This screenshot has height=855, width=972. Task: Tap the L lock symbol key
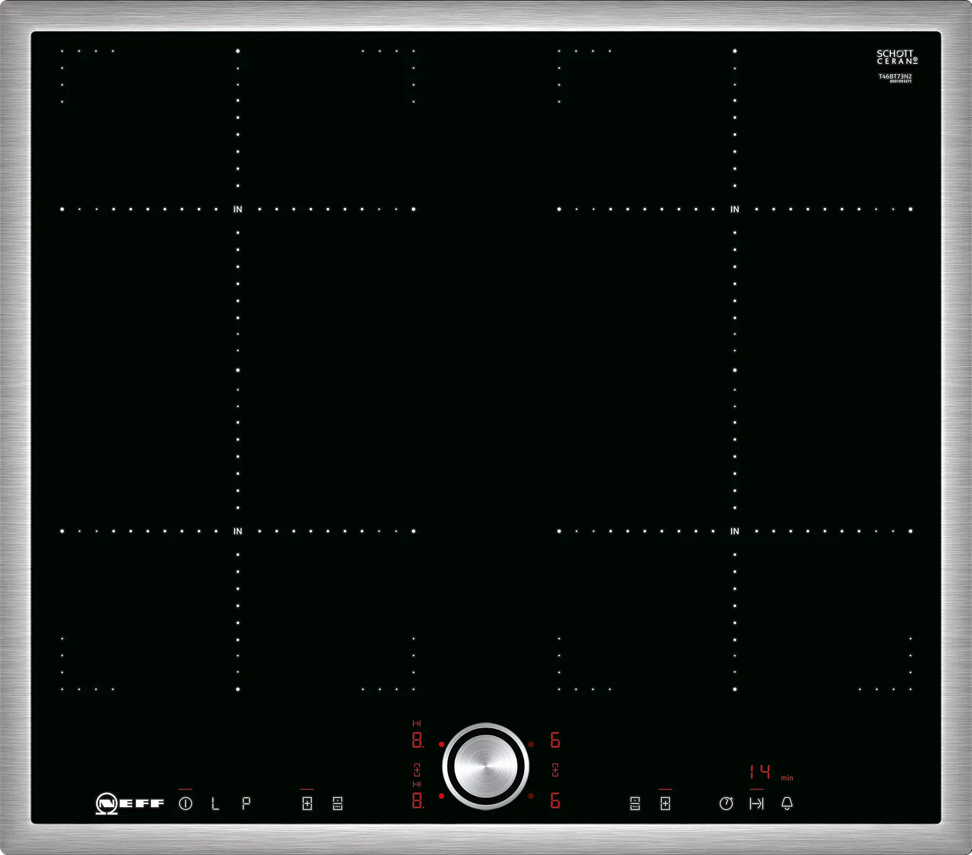click(216, 803)
